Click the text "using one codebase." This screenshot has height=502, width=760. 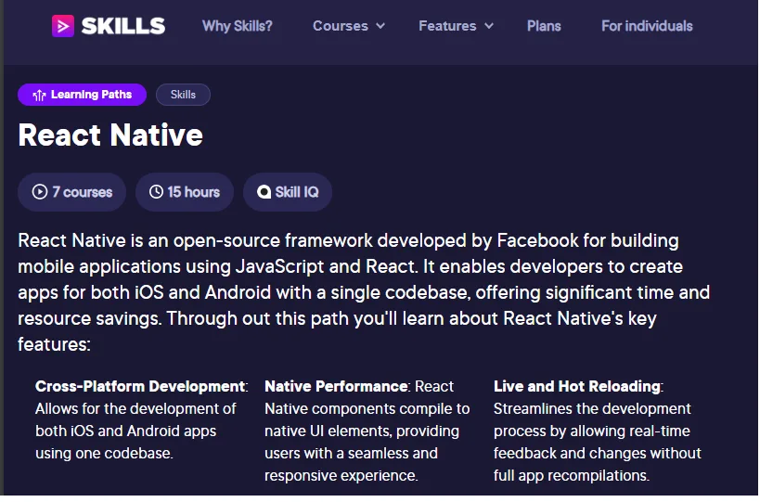click(x=104, y=453)
